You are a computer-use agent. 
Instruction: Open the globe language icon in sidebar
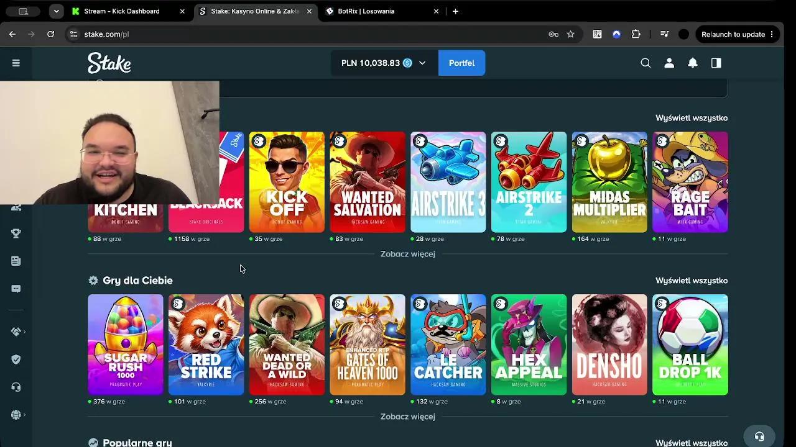(x=16, y=415)
